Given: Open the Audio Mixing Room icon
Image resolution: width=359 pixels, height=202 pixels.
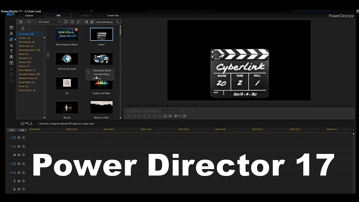Looking at the screenshot, I should (x=11, y=63).
